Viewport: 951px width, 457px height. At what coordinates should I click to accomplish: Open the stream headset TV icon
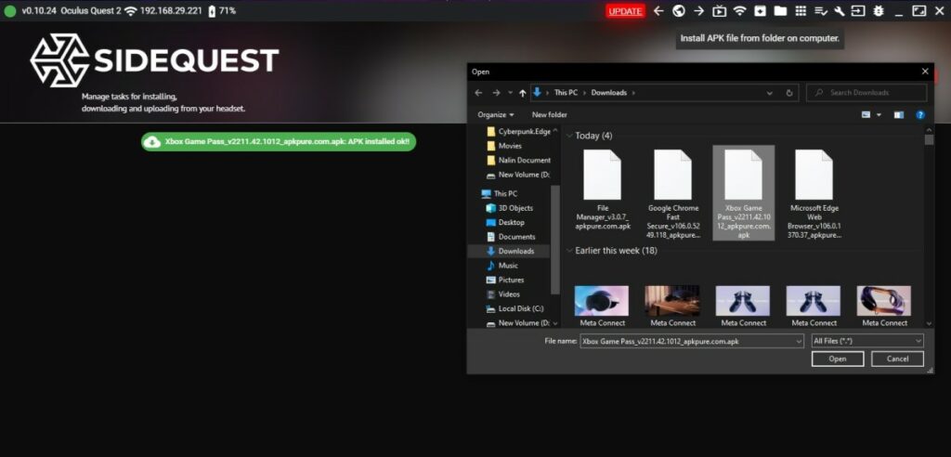(x=719, y=11)
